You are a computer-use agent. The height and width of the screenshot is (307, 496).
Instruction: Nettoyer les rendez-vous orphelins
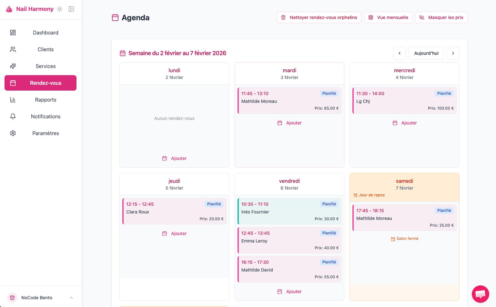(319, 17)
